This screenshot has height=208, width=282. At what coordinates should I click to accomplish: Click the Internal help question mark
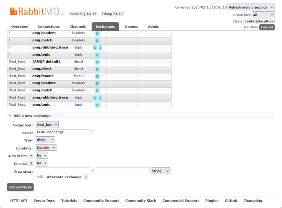[x=31, y=164]
